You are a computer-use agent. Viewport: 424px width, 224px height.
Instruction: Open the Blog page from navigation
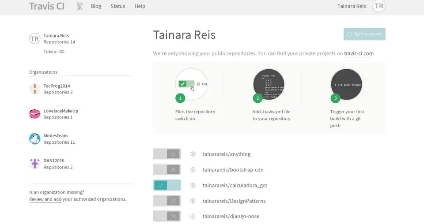click(x=96, y=6)
